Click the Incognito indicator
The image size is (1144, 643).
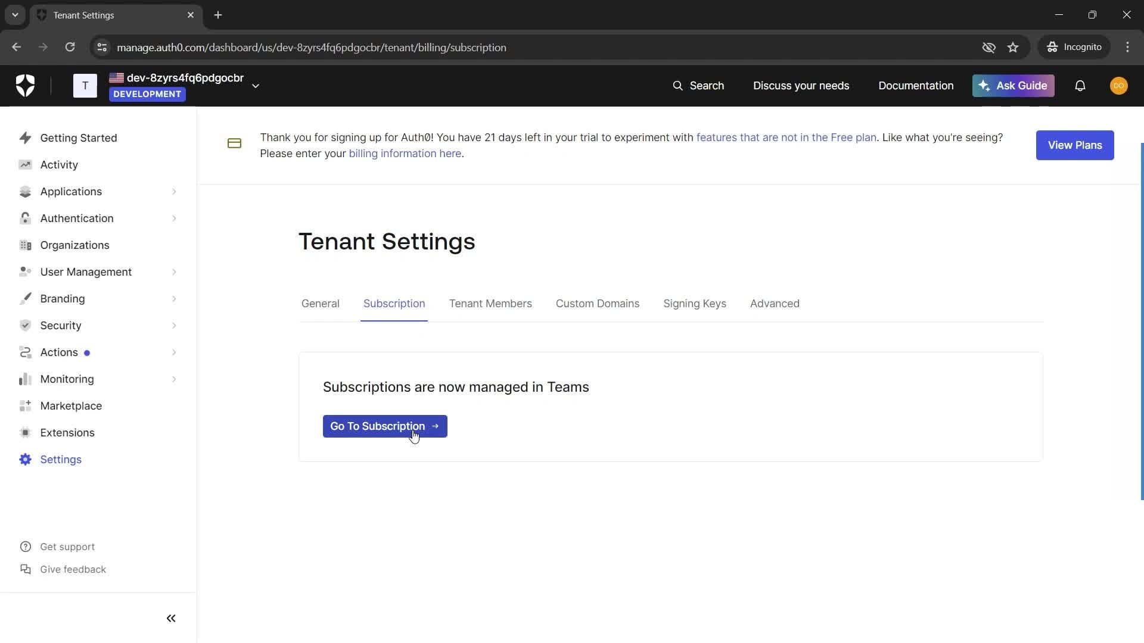1074,47
